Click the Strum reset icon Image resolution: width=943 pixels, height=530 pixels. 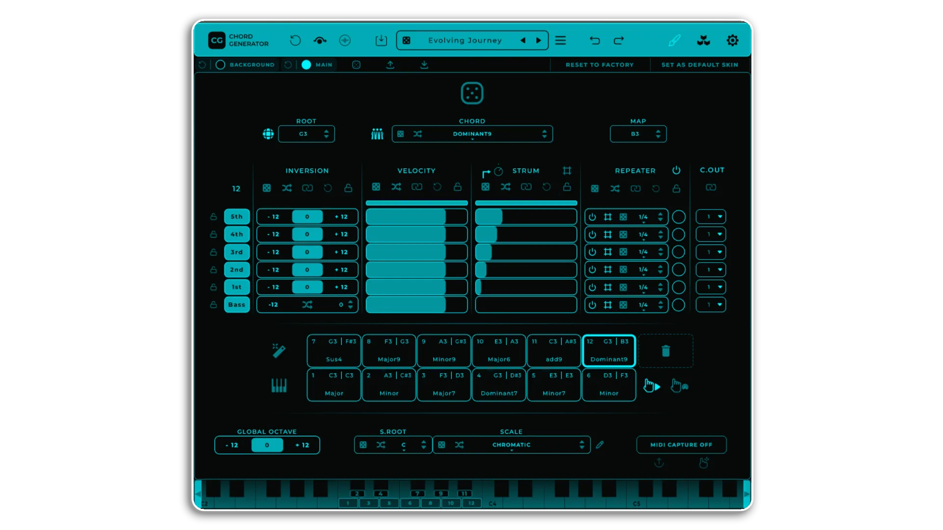tap(546, 186)
